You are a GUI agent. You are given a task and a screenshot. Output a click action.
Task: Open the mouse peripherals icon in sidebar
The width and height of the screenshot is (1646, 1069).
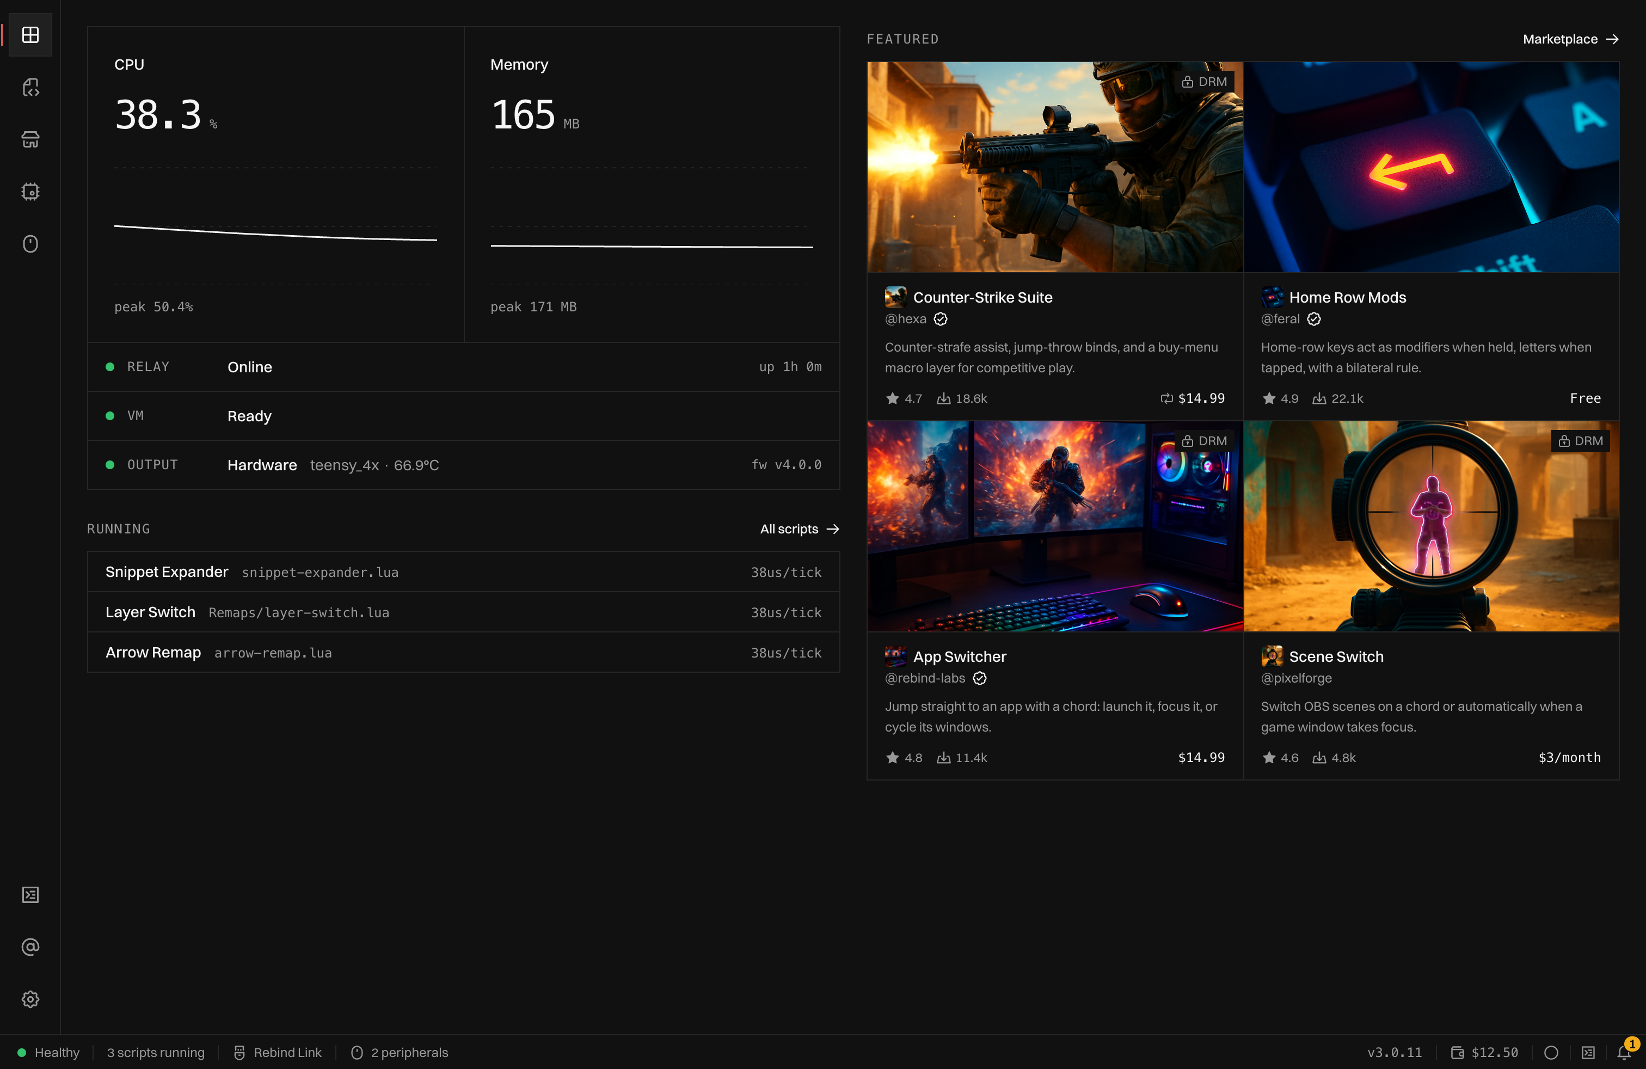click(30, 243)
